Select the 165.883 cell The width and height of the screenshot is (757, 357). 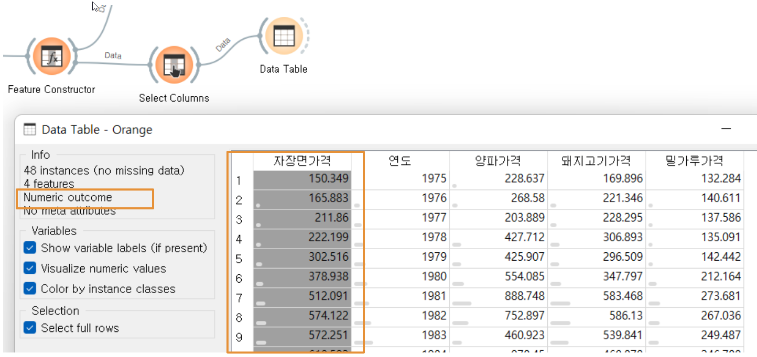302,198
